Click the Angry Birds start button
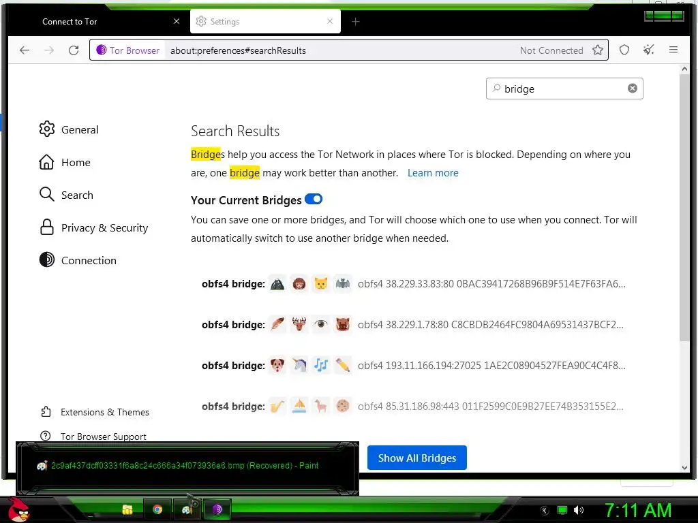The width and height of the screenshot is (698, 523). pyautogui.click(x=18, y=509)
